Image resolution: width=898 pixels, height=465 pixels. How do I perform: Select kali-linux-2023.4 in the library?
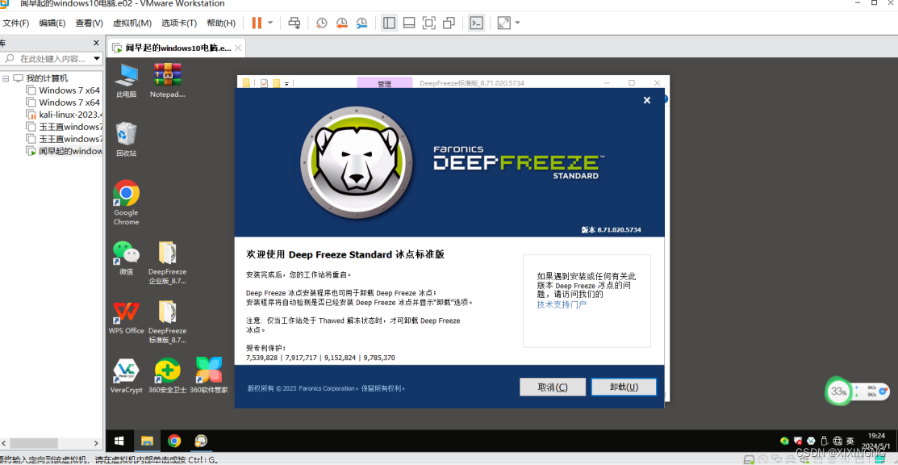63,114
